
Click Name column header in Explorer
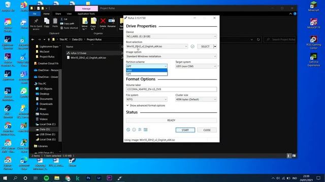70,47
